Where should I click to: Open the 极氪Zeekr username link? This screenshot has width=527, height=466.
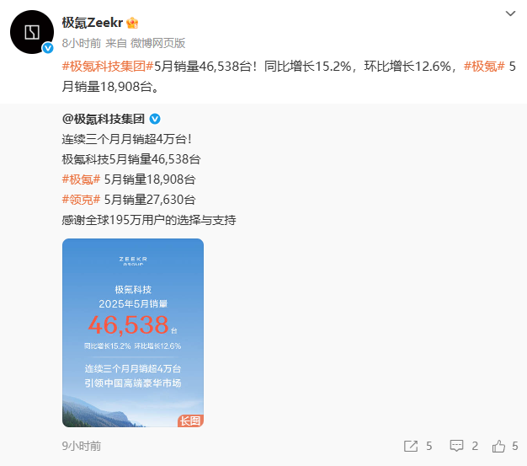[93, 23]
